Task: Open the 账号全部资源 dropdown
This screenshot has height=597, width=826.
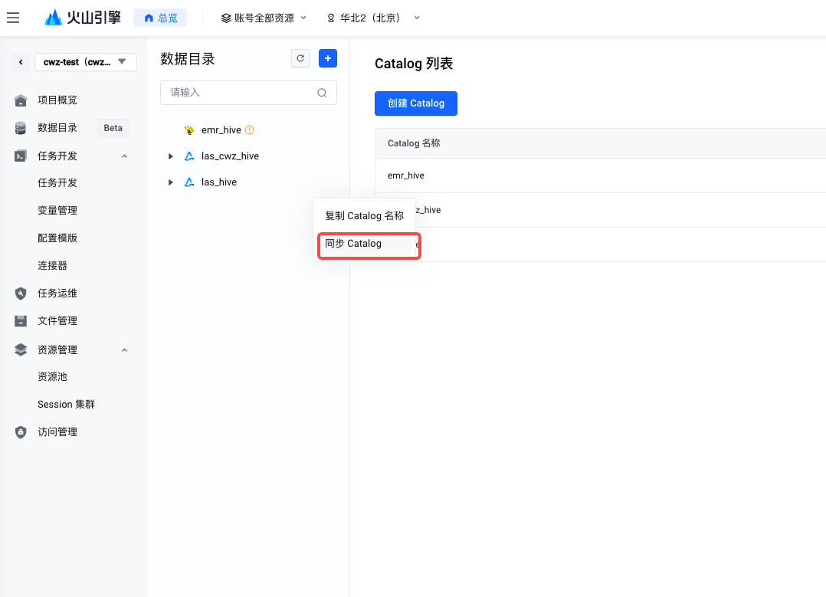Action: pyautogui.click(x=264, y=18)
